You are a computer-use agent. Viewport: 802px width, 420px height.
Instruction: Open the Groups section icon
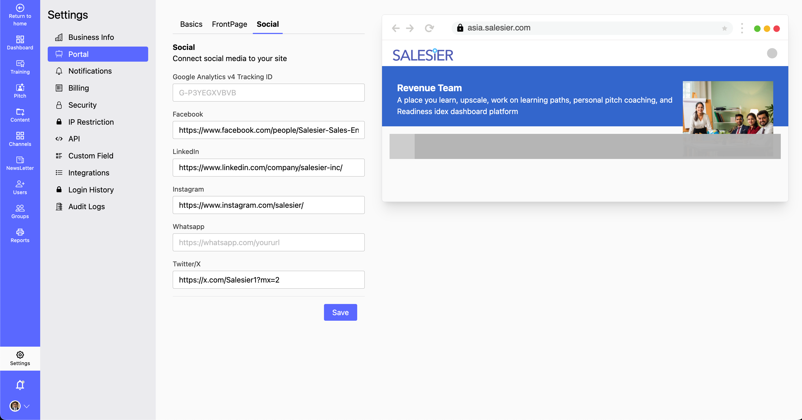(x=20, y=208)
